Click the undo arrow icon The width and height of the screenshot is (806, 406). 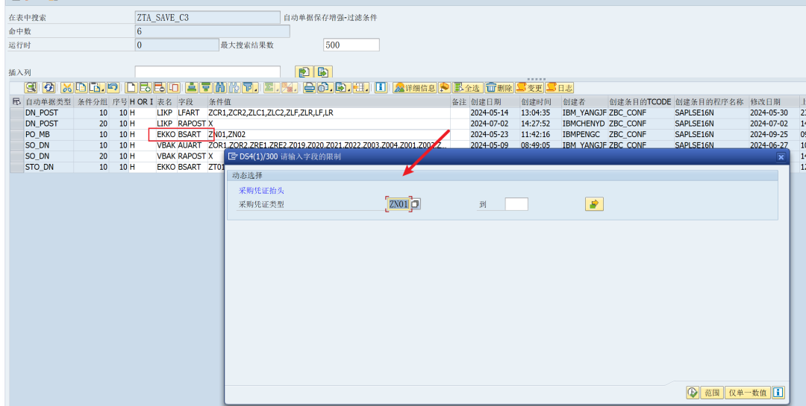[x=113, y=88]
